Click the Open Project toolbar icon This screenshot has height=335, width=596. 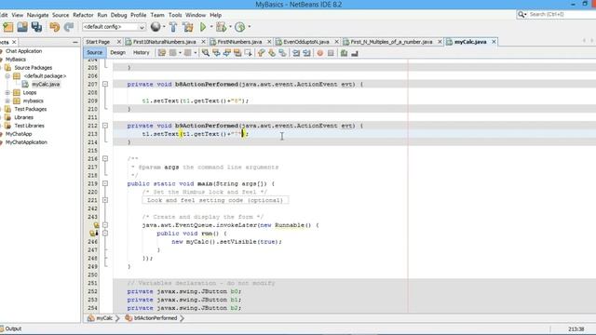point(22,27)
